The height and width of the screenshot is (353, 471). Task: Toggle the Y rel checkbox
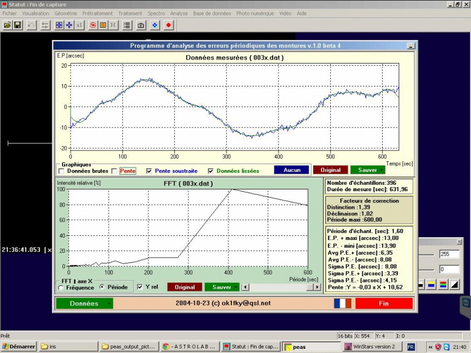tap(140, 287)
